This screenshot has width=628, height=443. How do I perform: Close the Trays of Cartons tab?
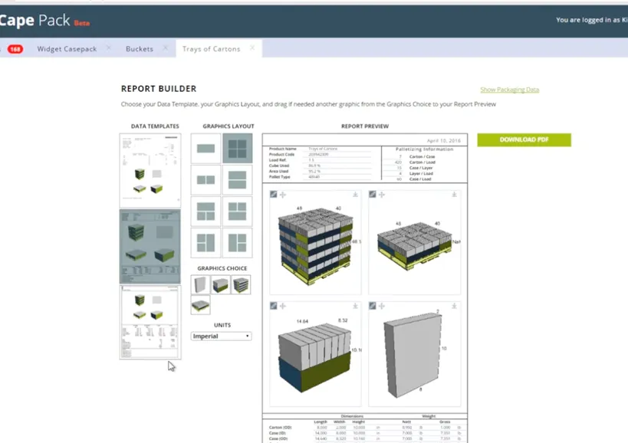tap(252, 48)
